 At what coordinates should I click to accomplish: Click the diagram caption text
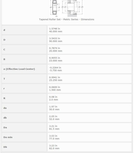click(x=67, y=19)
